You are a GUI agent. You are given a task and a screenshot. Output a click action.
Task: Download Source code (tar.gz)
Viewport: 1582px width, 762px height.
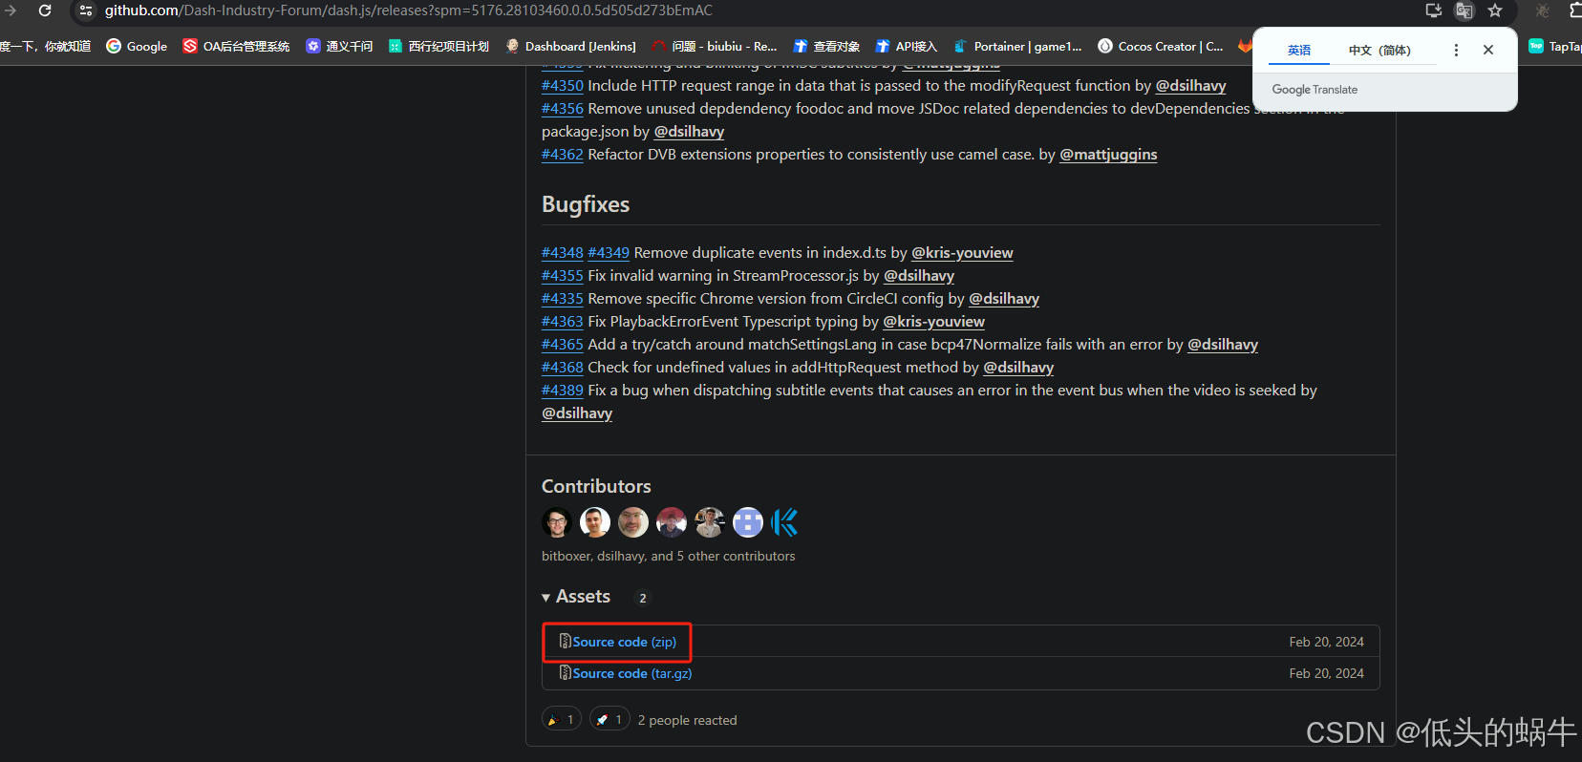click(626, 673)
